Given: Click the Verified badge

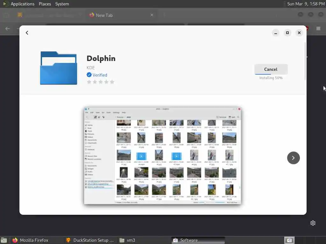Looking at the screenshot, I should coord(97,75).
